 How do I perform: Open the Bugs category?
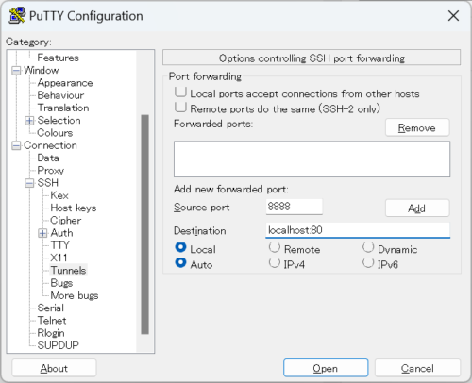pos(61,283)
